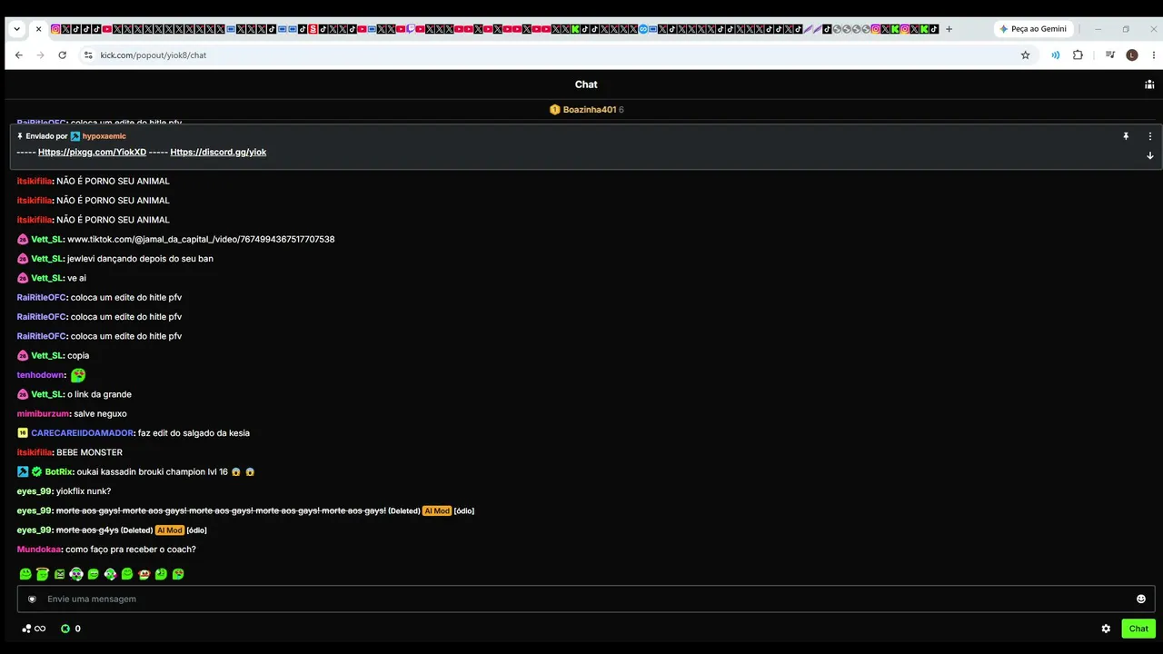This screenshot has width=1163, height=654.
Task: Click eyes_99 username on 'yiokflix nunk?' message
Action: pos(35,491)
